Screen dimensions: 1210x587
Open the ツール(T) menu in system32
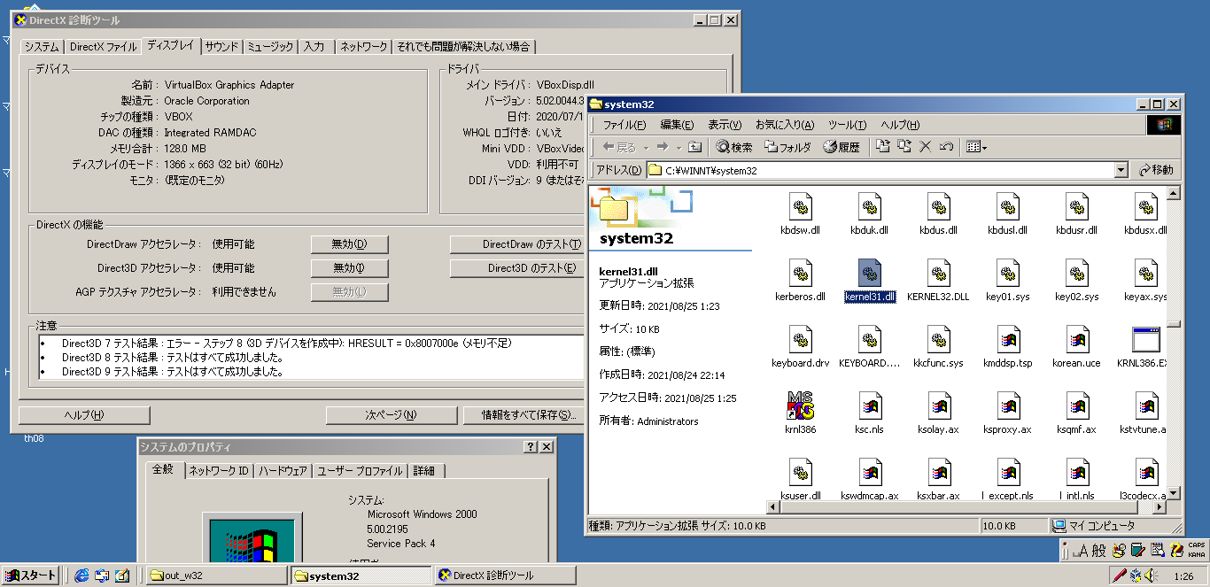click(x=847, y=125)
